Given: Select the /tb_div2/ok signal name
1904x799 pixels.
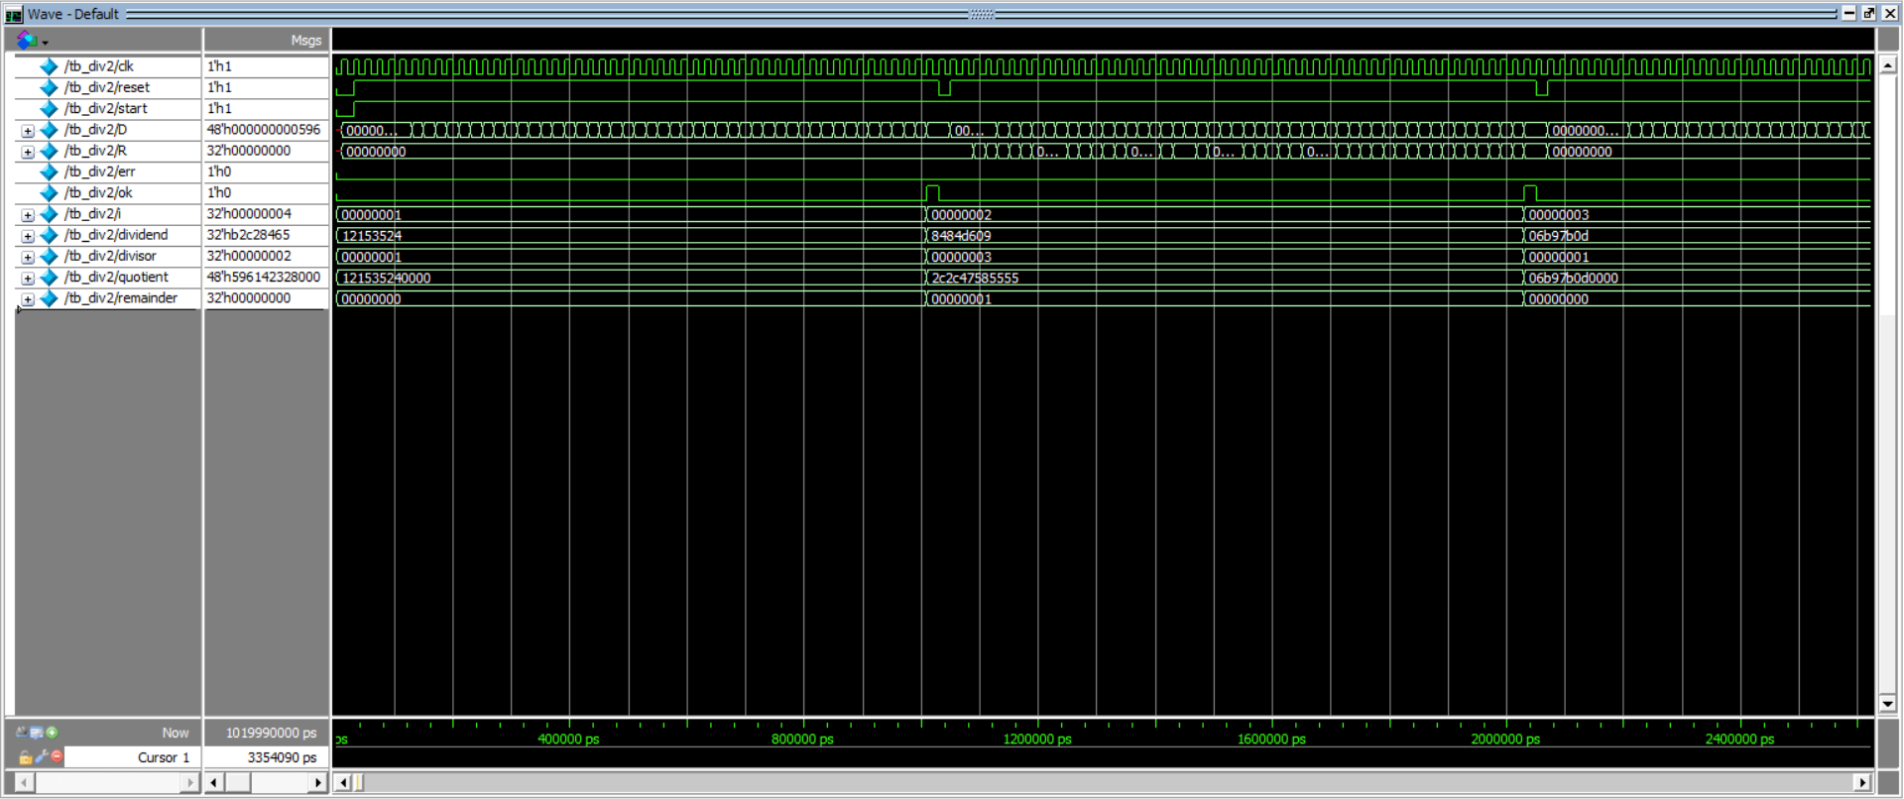Looking at the screenshot, I should tap(97, 193).
